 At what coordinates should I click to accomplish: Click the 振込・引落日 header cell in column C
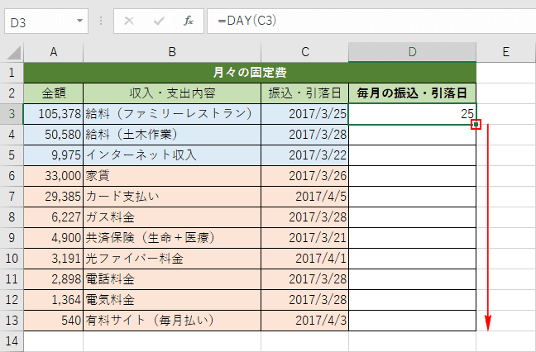click(305, 93)
